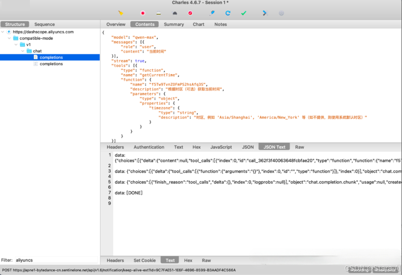Collapse the chat folder
The width and height of the screenshot is (402, 275).
tap(23, 51)
